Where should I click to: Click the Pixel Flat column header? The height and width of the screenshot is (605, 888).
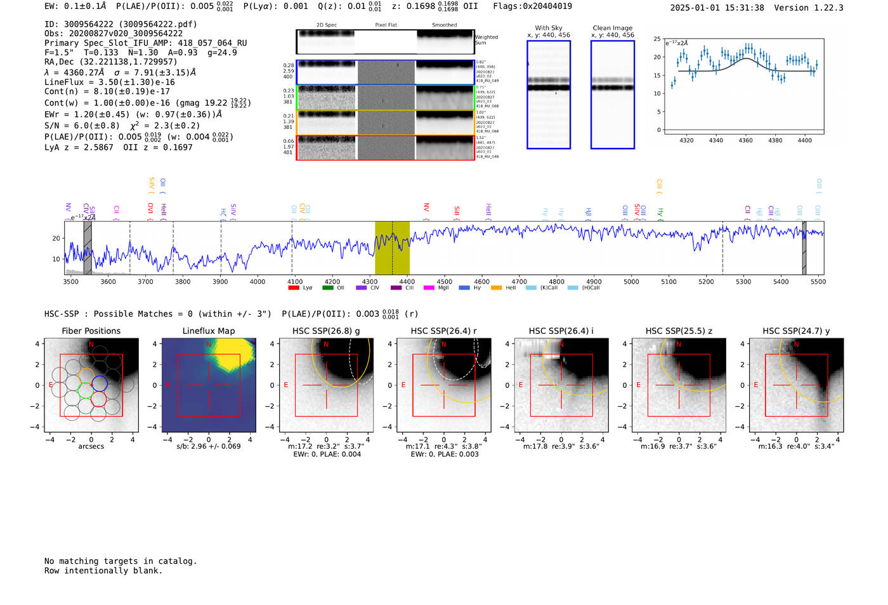click(x=386, y=25)
